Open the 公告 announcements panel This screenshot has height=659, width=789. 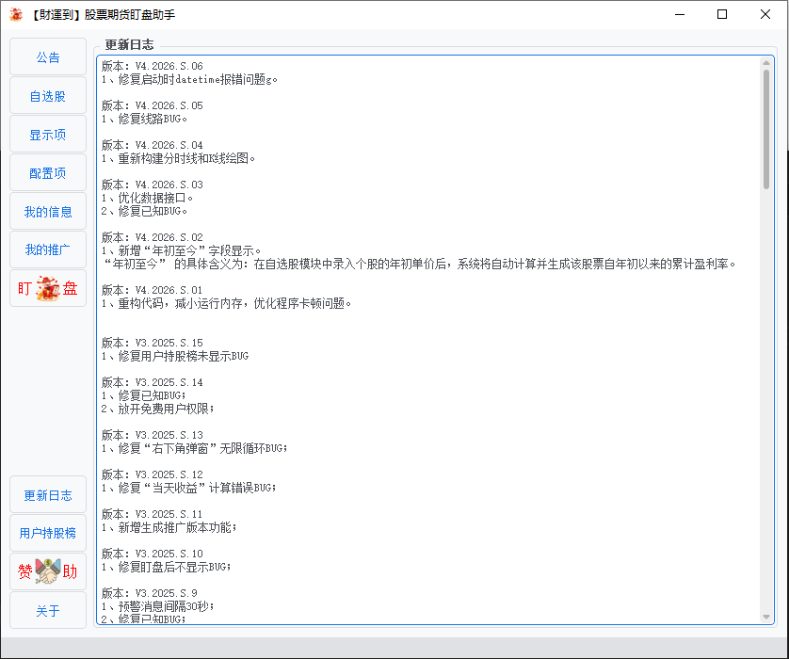(x=47, y=56)
